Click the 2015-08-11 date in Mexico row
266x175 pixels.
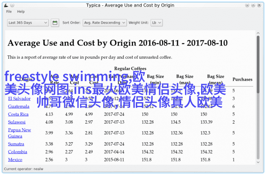pyautogui.click(x=114, y=160)
